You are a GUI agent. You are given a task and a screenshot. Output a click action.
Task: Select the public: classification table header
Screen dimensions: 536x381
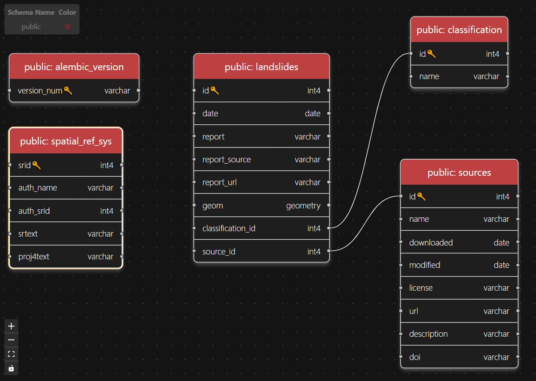tap(459, 30)
